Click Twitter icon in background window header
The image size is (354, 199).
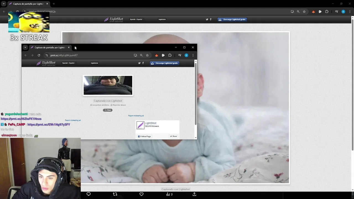point(207,19)
